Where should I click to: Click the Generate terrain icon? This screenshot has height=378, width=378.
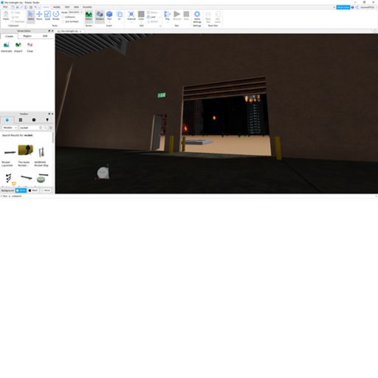(x=7, y=47)
